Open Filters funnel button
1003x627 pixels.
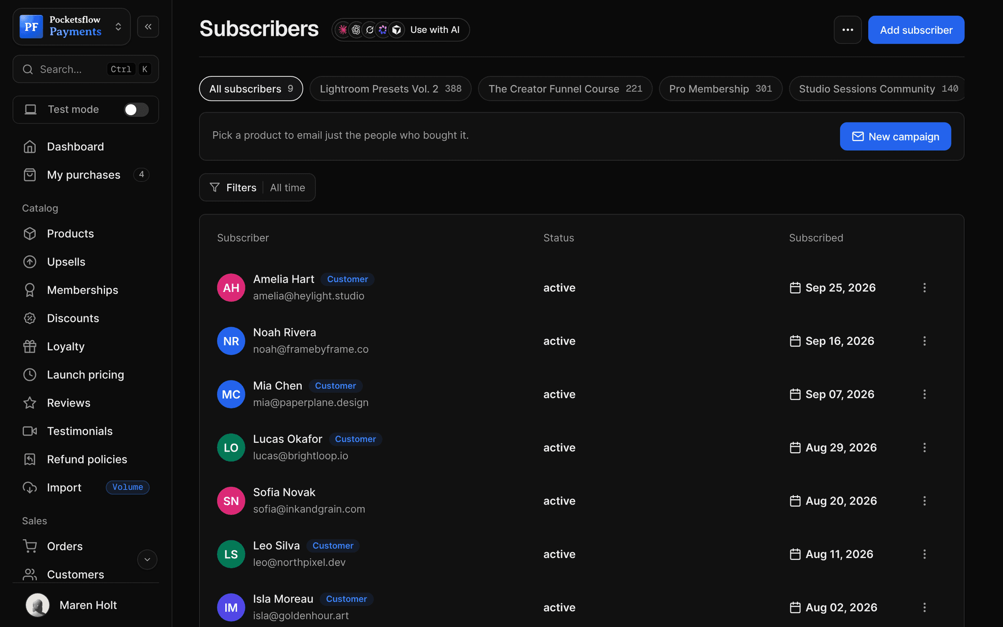coord(233,188)
